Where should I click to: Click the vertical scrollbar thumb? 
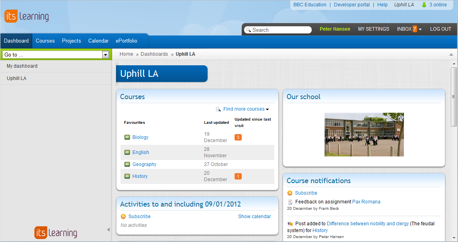(x=454, y=97)
